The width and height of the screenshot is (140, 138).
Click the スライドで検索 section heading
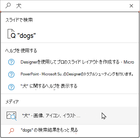click(x=19, y=20)
